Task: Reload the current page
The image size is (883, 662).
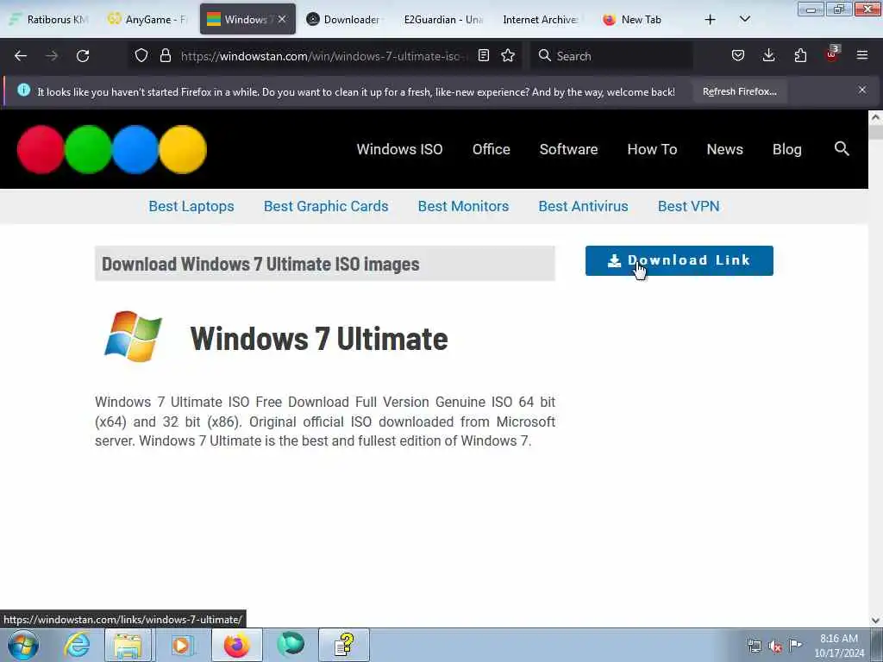Action: click(83, 56)
